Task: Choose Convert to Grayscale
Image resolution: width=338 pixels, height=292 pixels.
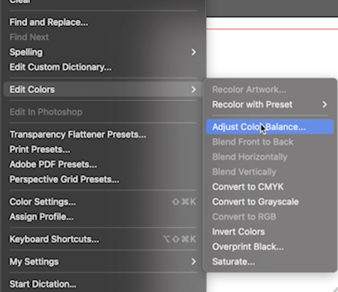Action: (x=255, y=202)
